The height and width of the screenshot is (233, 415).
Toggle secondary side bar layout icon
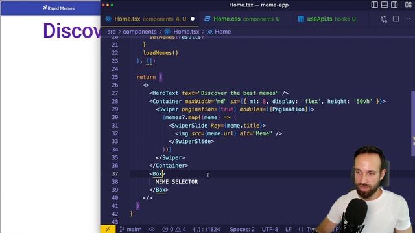[394, 5]
